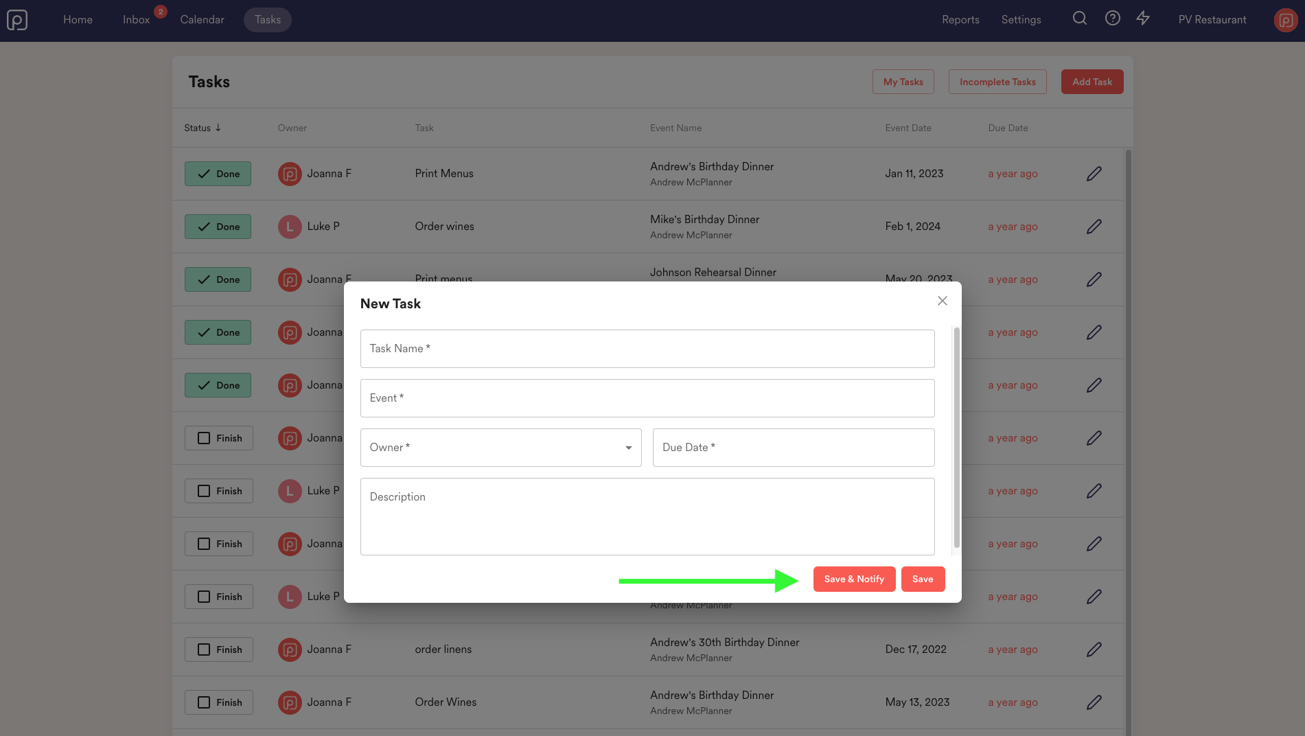
Task: Close the New Task dialog
Action: (943, 301)
